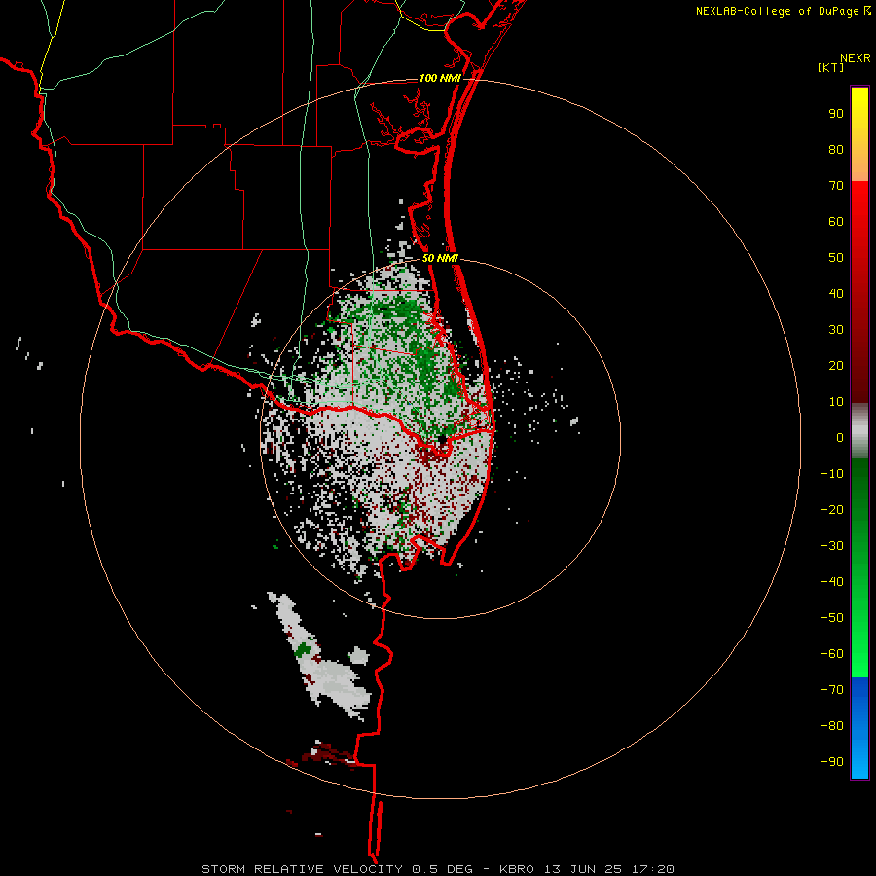Screen dimensions: 876x876
Task: Click the 100 NMI range ring label
Action: pyautogui.click(x=440, y=78)
